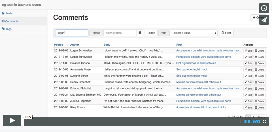Delete Annamarie Mayer's comment
This screenshot has width=272, height=132.
coord(260,70)
